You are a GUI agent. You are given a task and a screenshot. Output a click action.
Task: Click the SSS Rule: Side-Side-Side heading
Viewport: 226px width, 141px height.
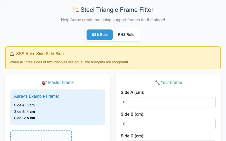tap(40, 54)
